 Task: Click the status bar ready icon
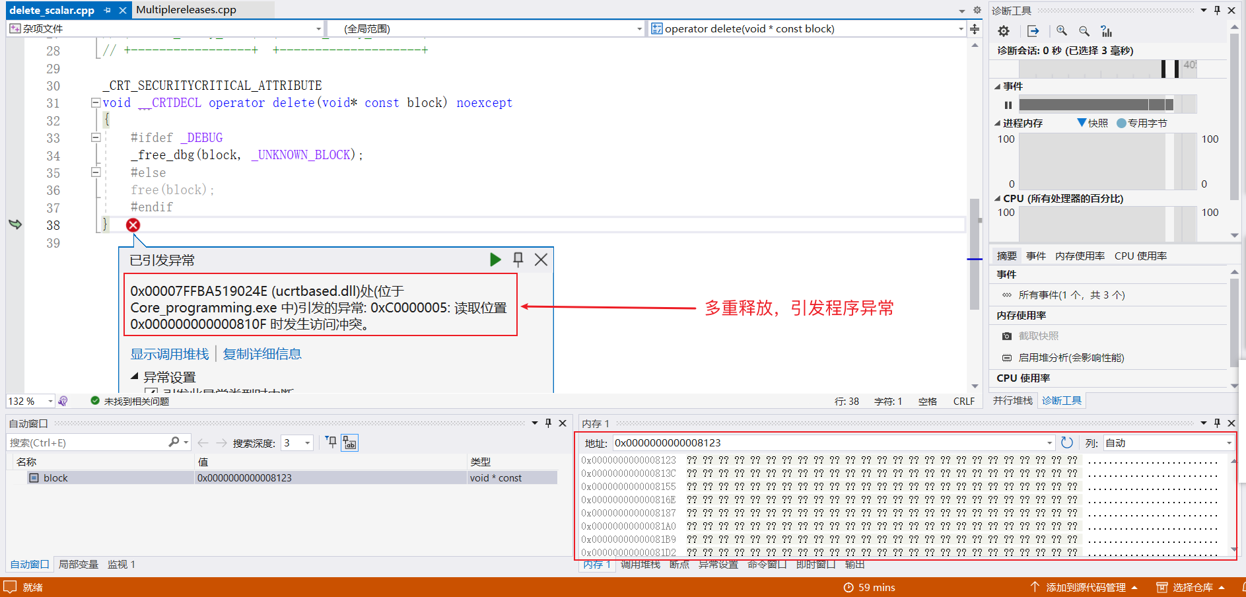pyautogui.click(x=10, y=586)
